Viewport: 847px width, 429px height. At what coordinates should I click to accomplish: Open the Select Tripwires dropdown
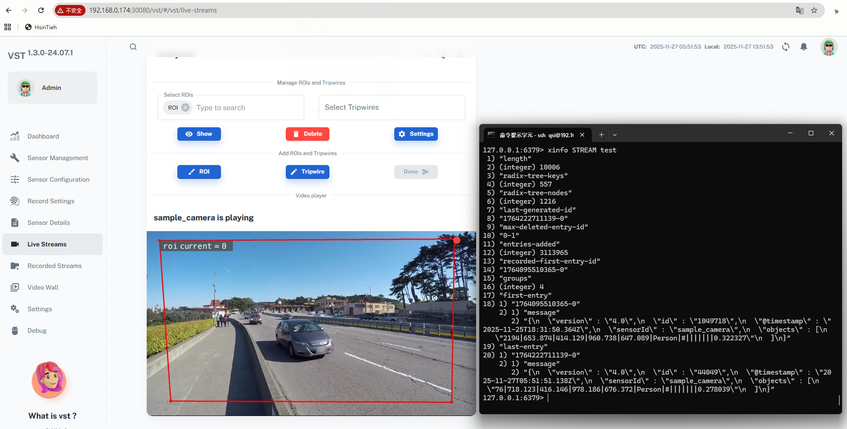(392, 107)
